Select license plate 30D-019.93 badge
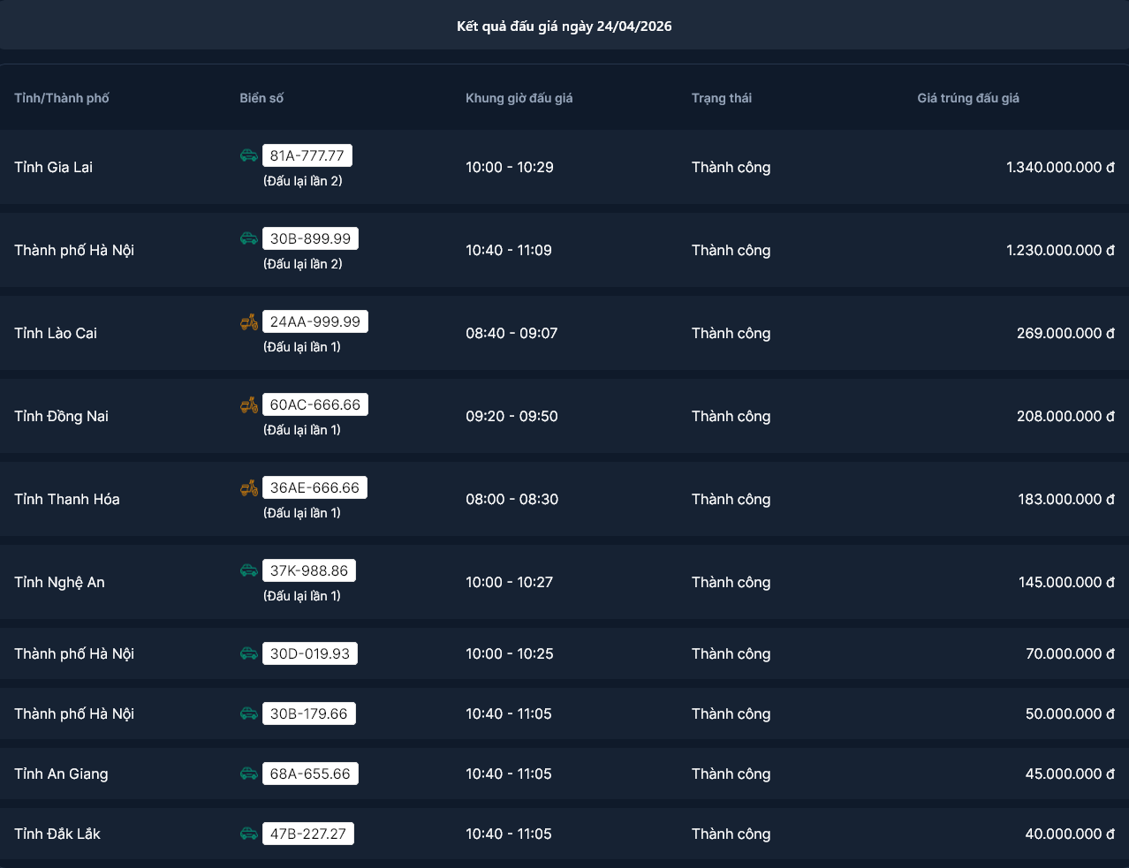This screenshot has width=1129, height=868. (x=310, y=653)
